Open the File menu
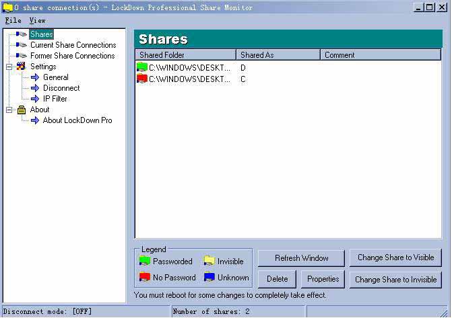452x318 pixels. click(13, 21)
